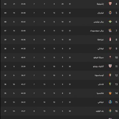The width and height of the screenshot is (119, 119).
Task: Click the Sevilla club crest in row 4
Action: coord(110,4)
